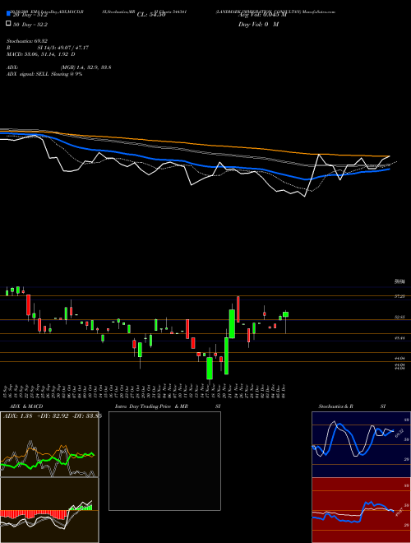Select the '20 Day - 51.2' legend label
The height and width of the screenshot is (543, 411).
tap(30, 15)
